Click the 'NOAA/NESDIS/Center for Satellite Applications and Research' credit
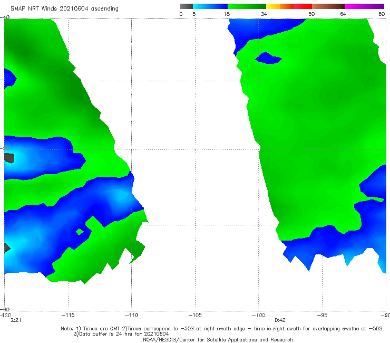390x343 pixels. (x=218, y=339)
